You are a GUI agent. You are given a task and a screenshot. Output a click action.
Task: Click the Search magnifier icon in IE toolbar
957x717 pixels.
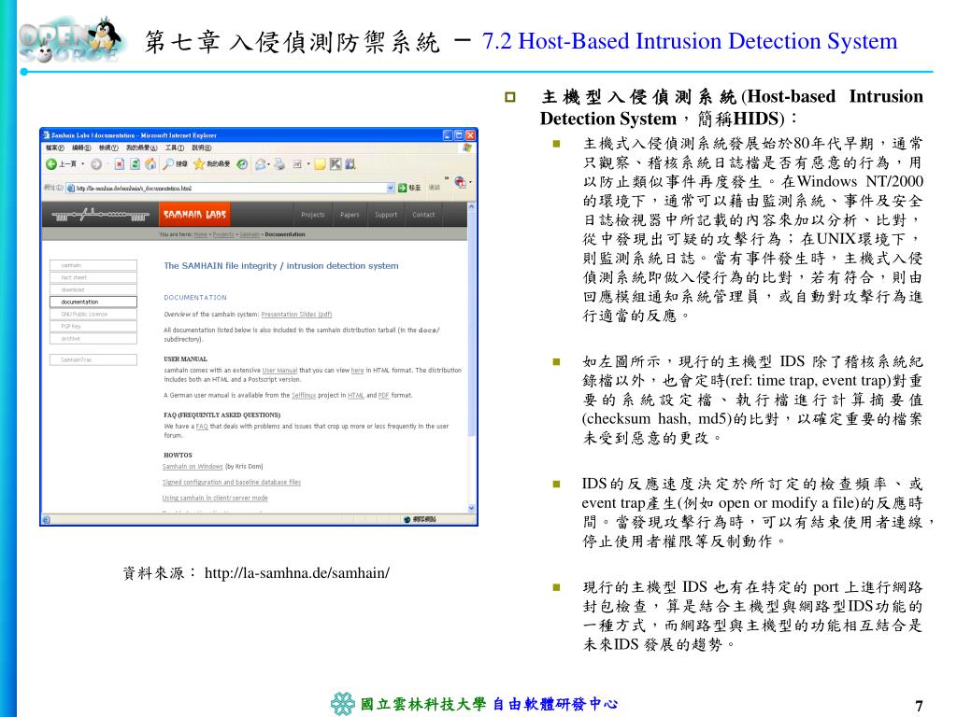click(168, 164)
